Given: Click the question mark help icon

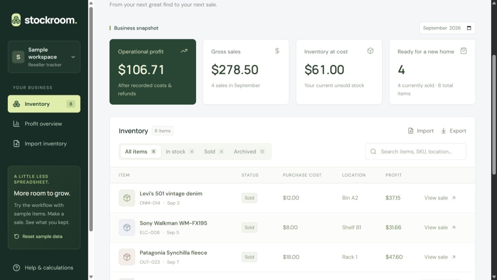Looking at the screenshot, I should [17, 268].
